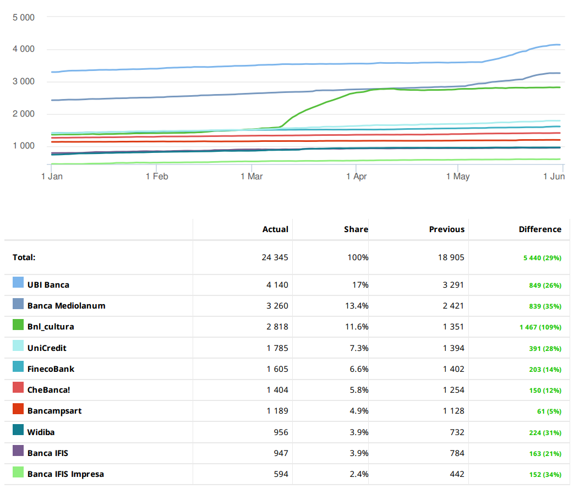Click the Widiba row label
Viewport: 574px width, 489px height.
pyautogui.click(x=41, y=432)
